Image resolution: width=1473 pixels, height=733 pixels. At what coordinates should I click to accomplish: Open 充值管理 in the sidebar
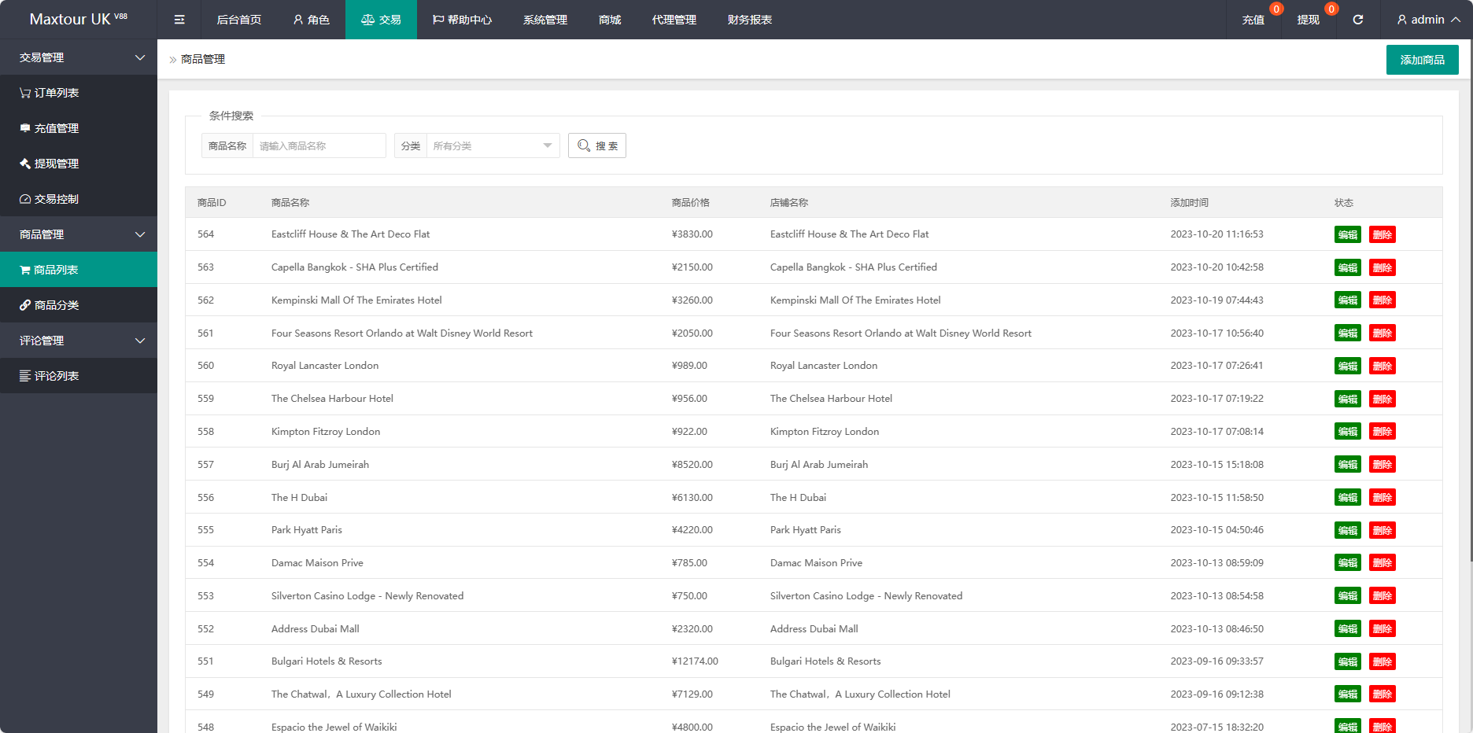(79, 128)
